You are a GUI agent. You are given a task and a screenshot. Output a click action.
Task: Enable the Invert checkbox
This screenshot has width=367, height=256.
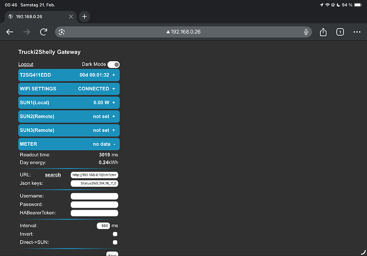point(115,234)
